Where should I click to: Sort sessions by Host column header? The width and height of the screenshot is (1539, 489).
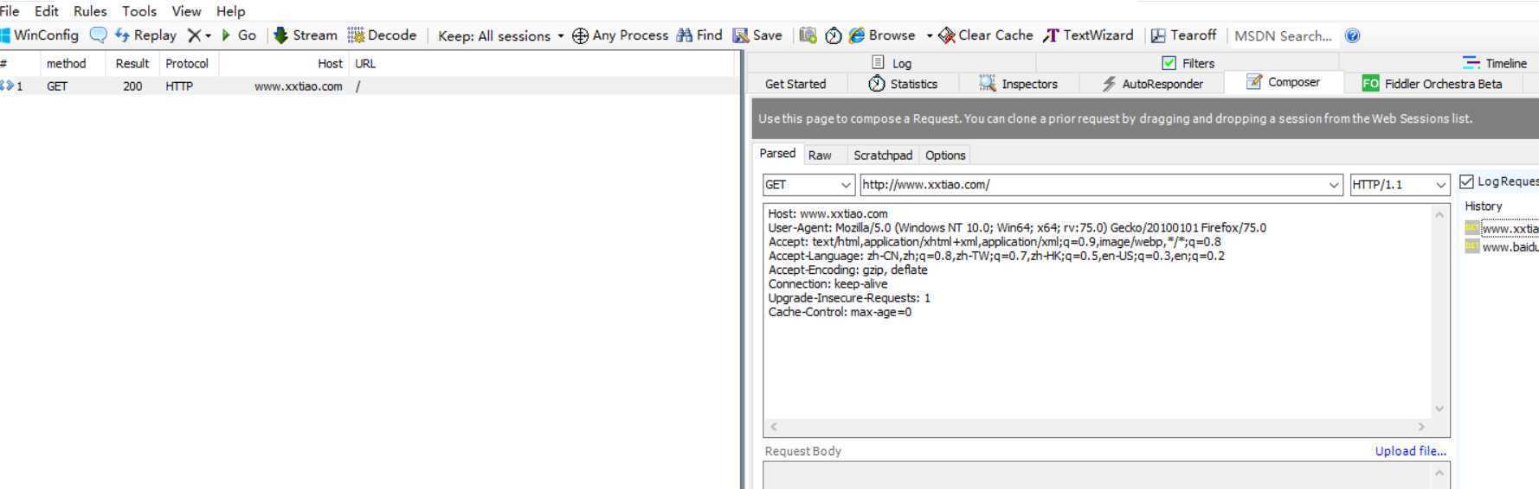[283, 63]
